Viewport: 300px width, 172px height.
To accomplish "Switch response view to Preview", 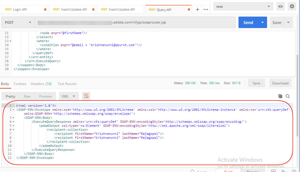I will [x=46, y=96].
